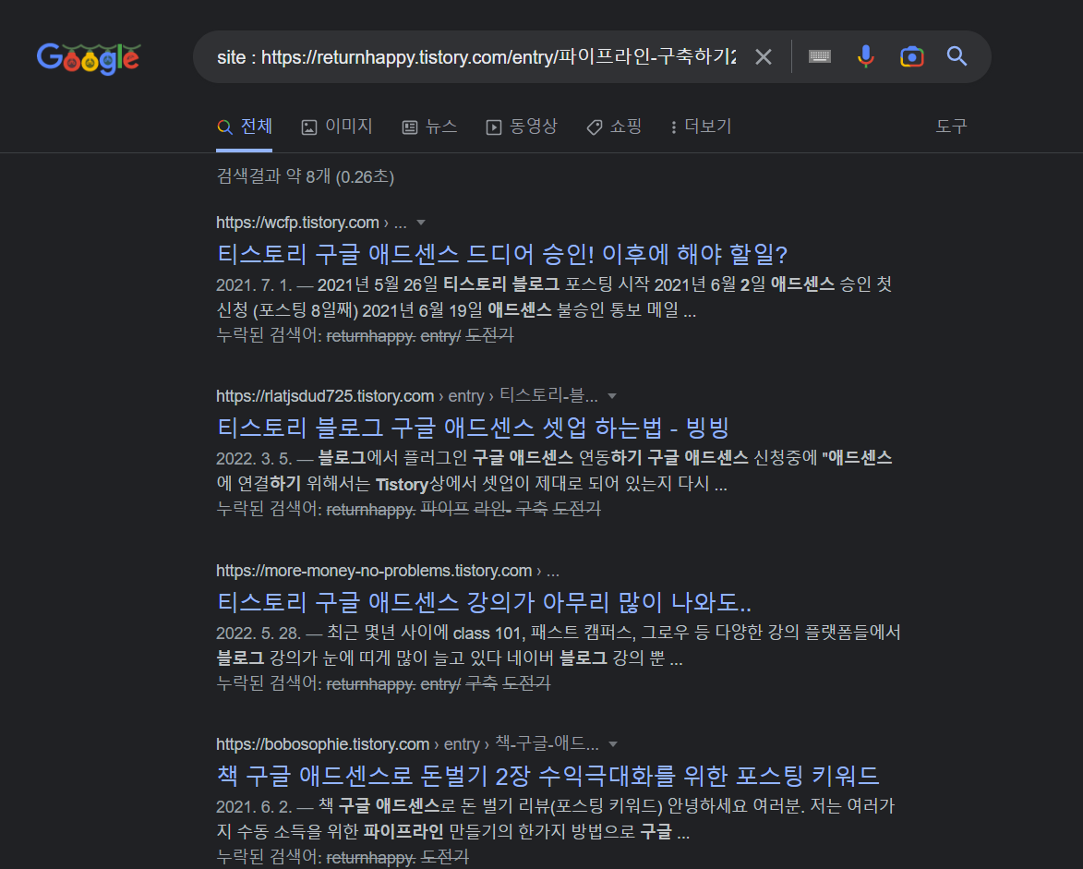Screen dimensions: 1083x869
Task: Clear the search query with the X icon
Action: (x=764, y=56)
